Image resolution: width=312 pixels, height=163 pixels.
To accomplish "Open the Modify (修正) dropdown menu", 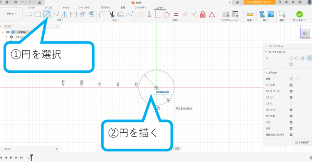I will [115, 20].
